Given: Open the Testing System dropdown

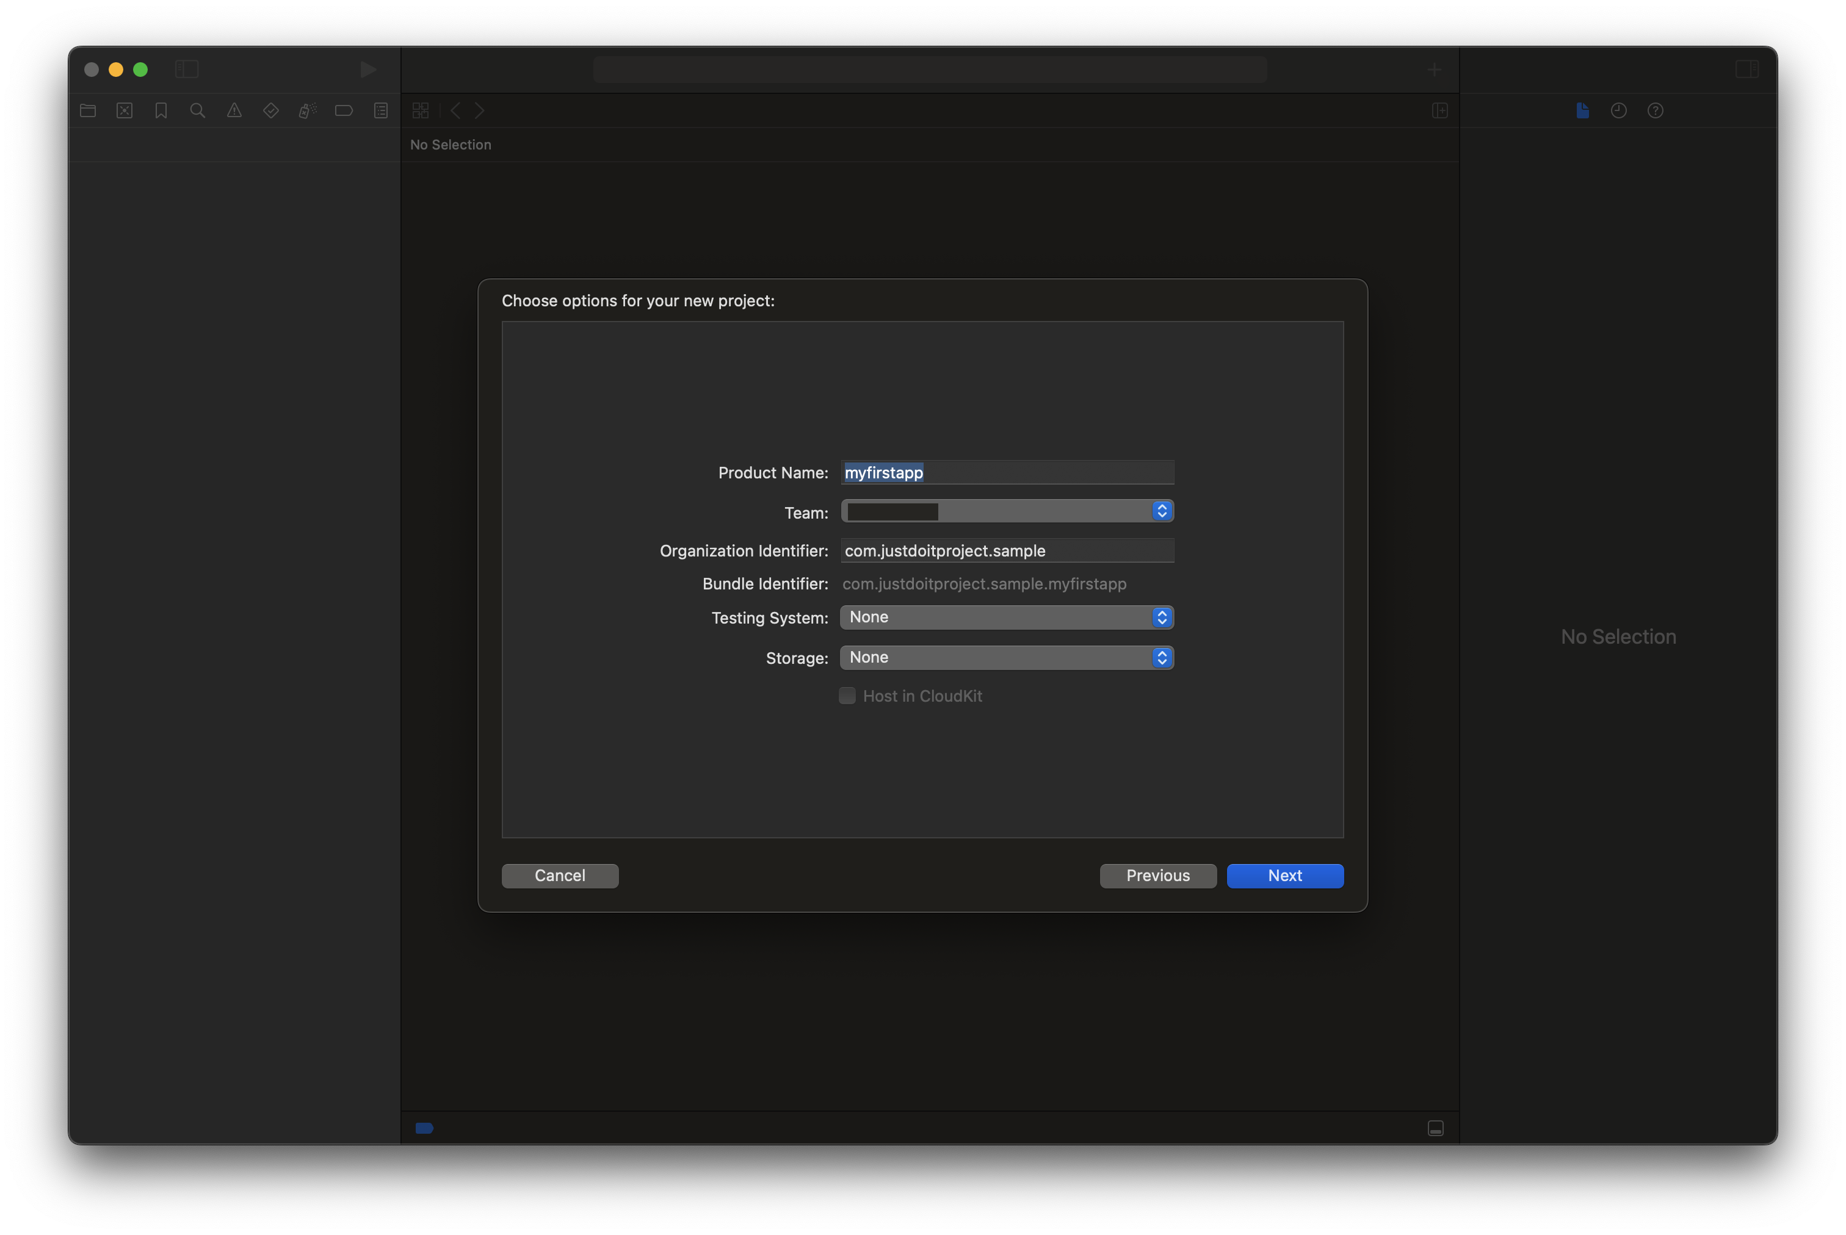Looking at the screenshot, I should (1007, 617).
